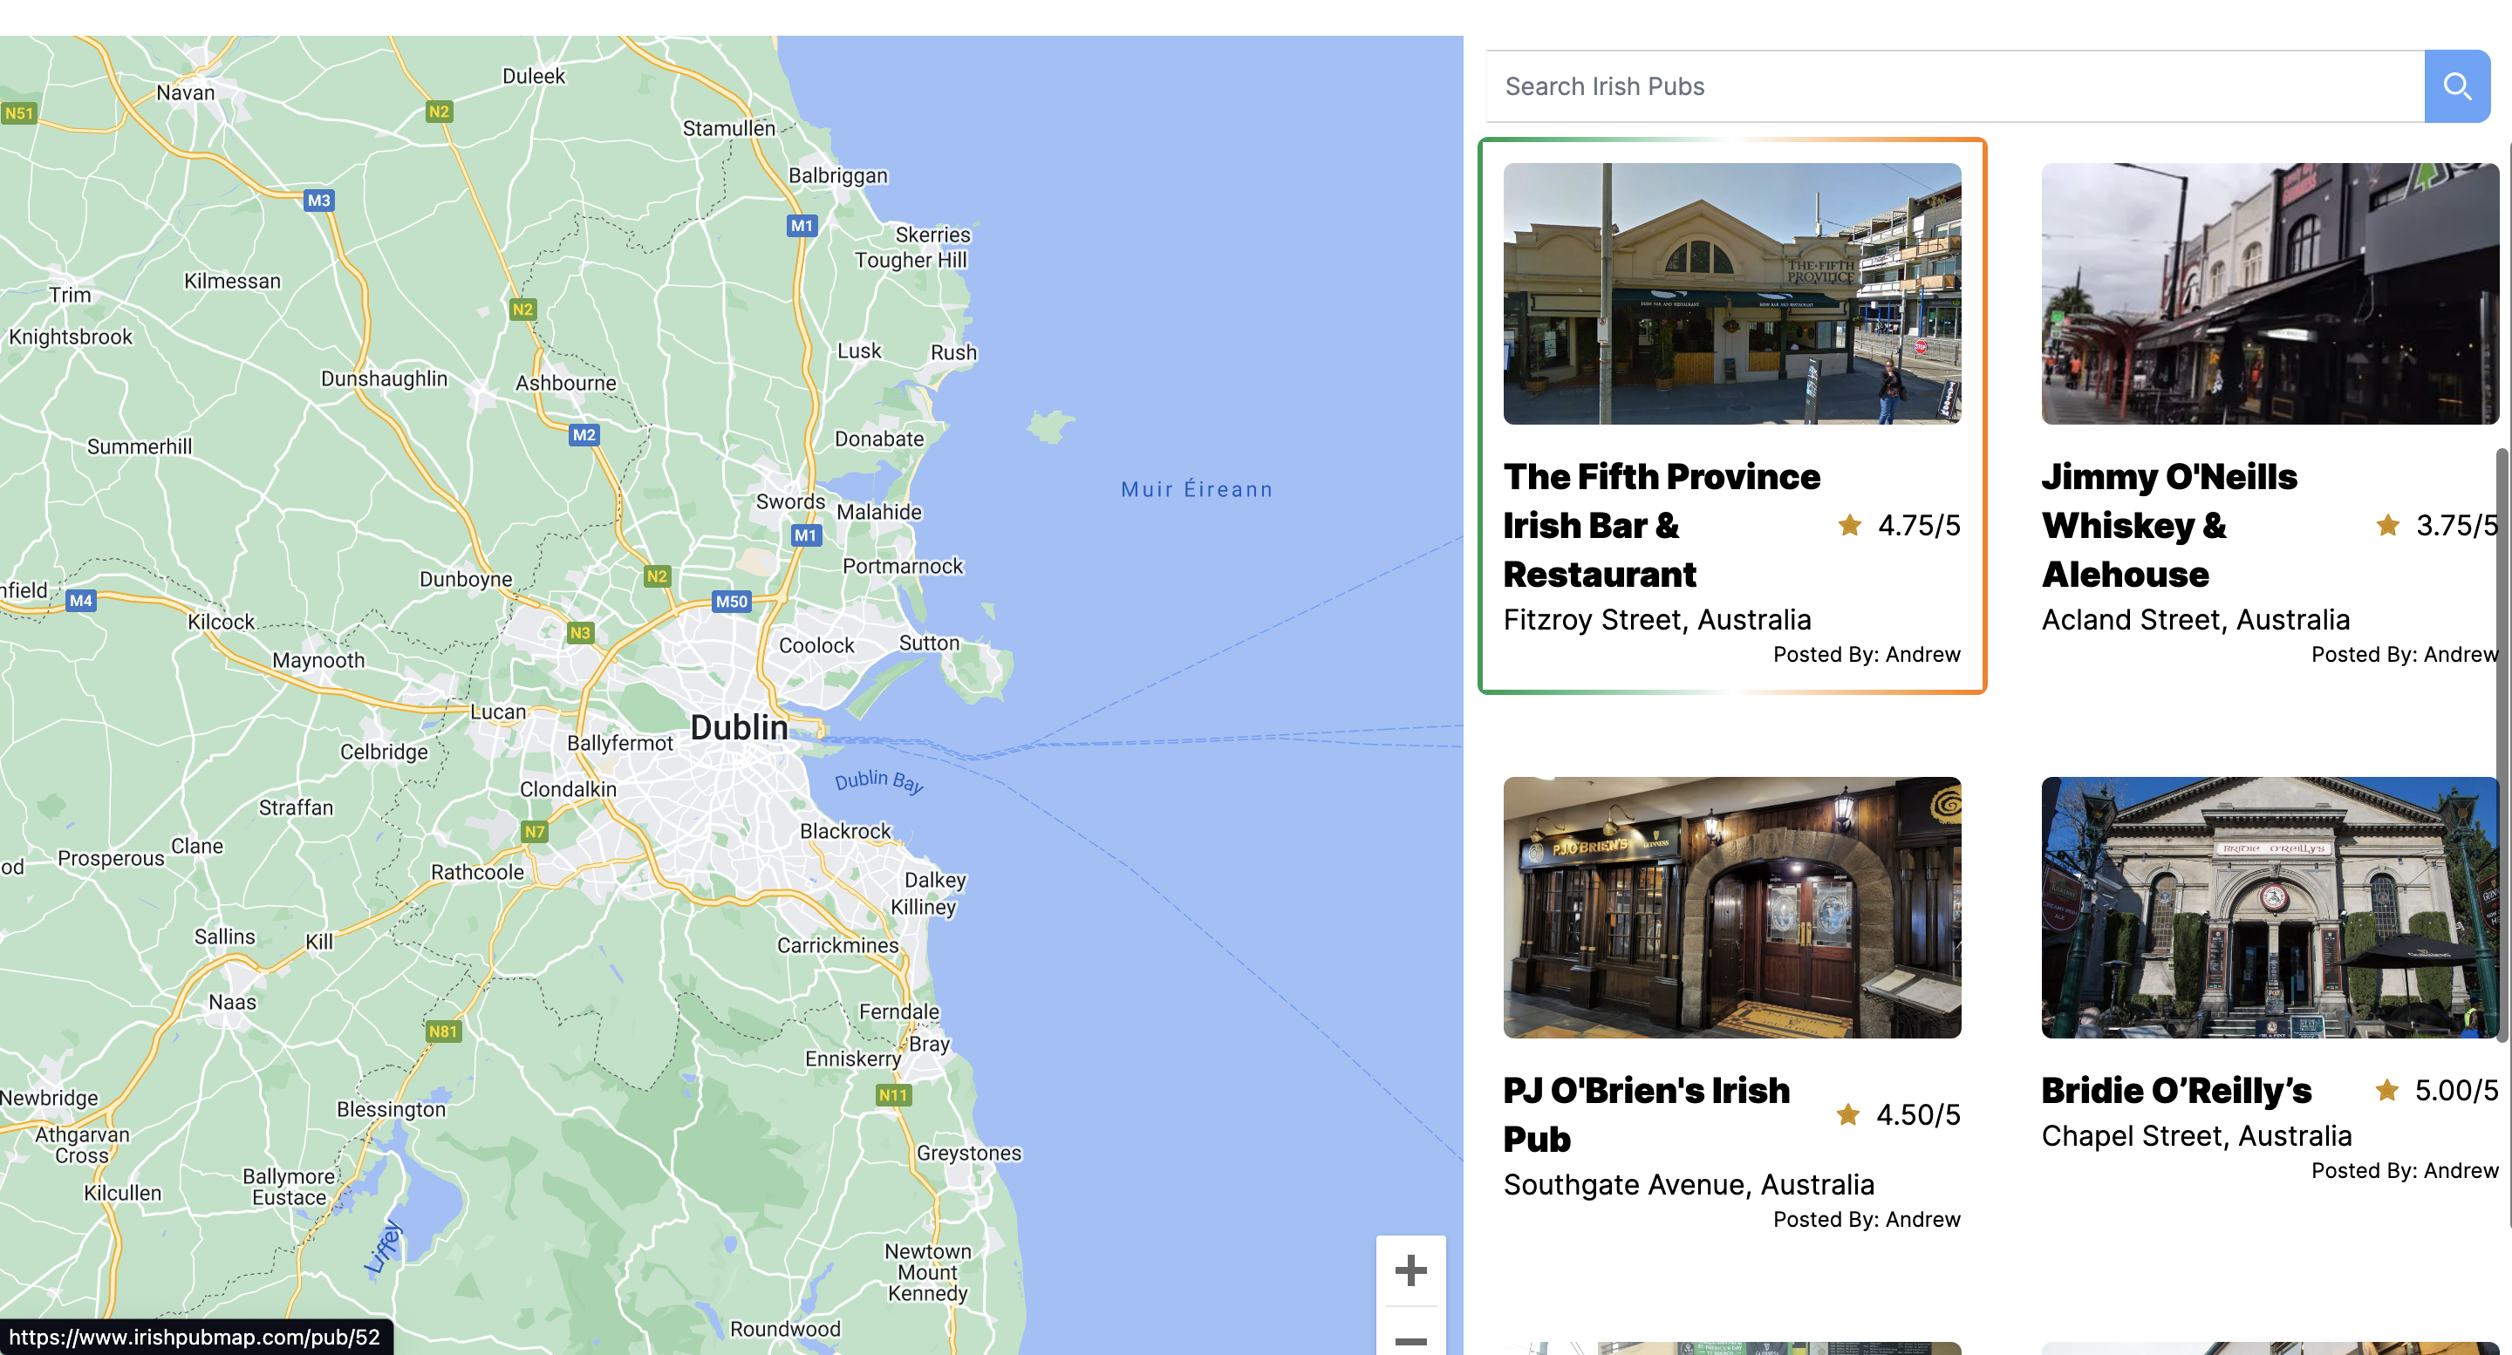Image resolution: width=2512 pixels, height=1355 pixels.
Task: Click the star icon beside 5.00/5 rating
Action: [2386, 1090]
